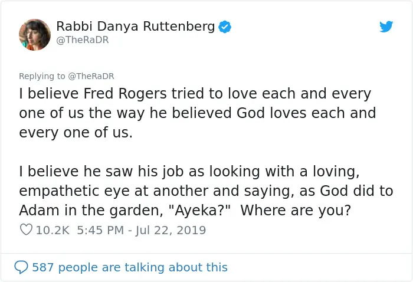This screenshot has height=282, width=413.
Task: Click the number 587 in the conversation link
Action: tap(43, 267)
